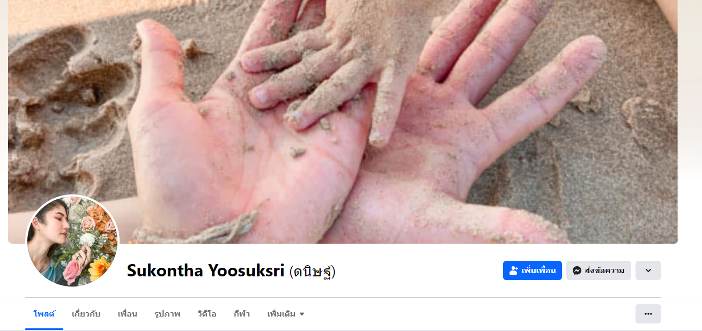Select the รูปภาพ tab
The height and width of the screenshot is (331, 702).
point(167,314)
